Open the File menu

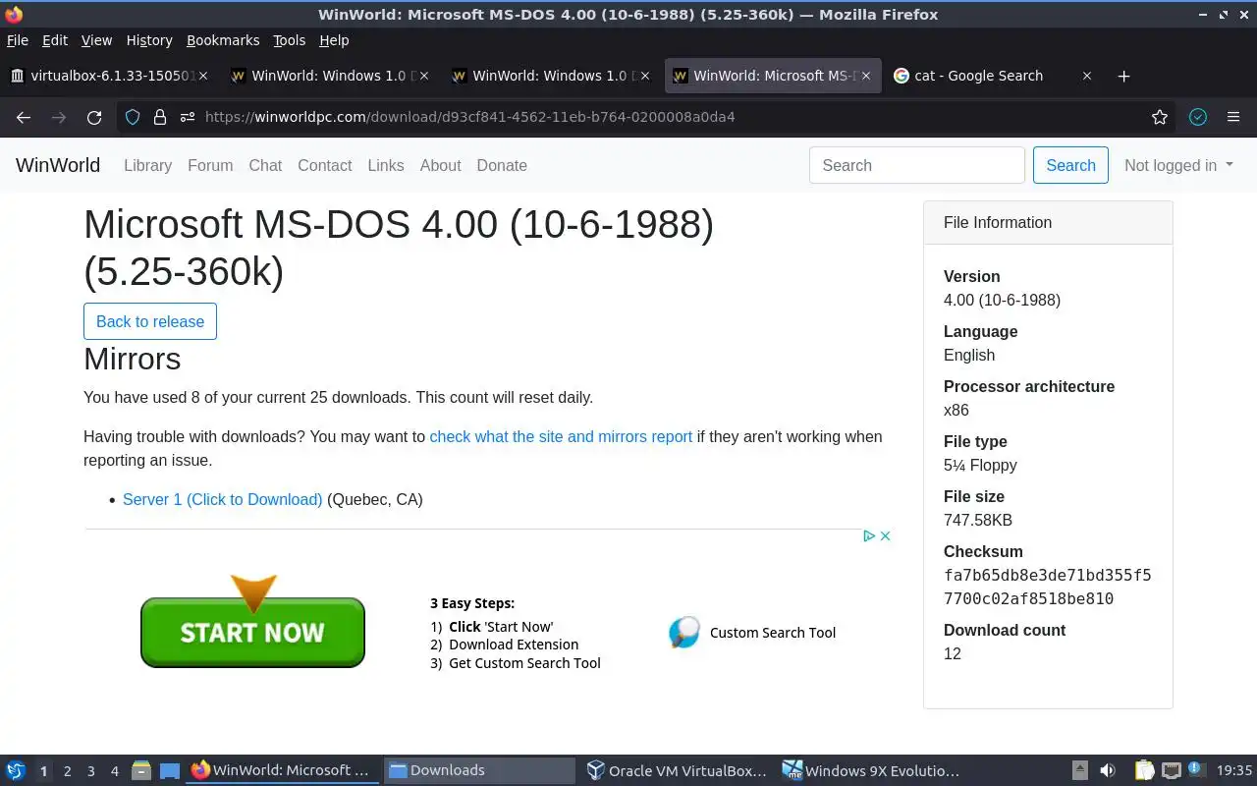click(18, 40)
